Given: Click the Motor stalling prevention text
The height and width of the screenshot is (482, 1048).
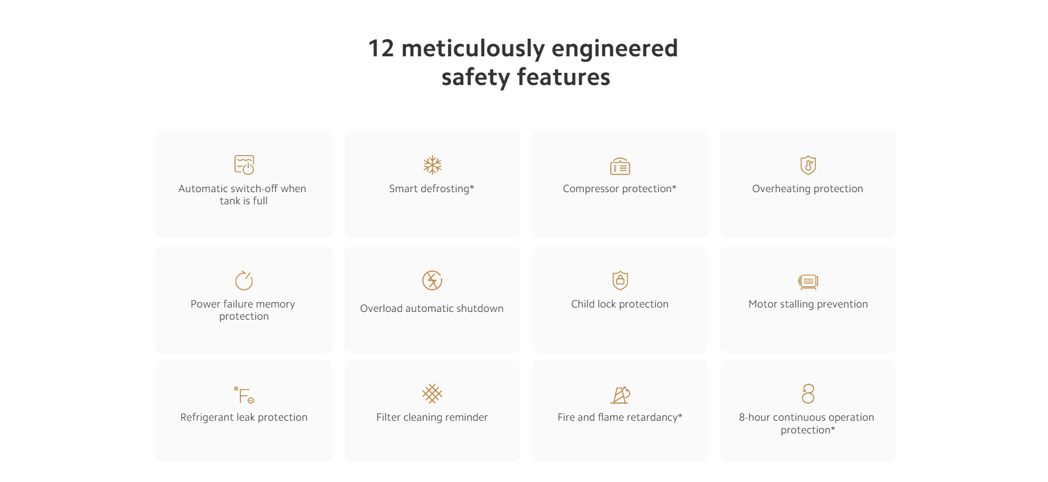Looking at the screenshot, I should coord(808,304).
